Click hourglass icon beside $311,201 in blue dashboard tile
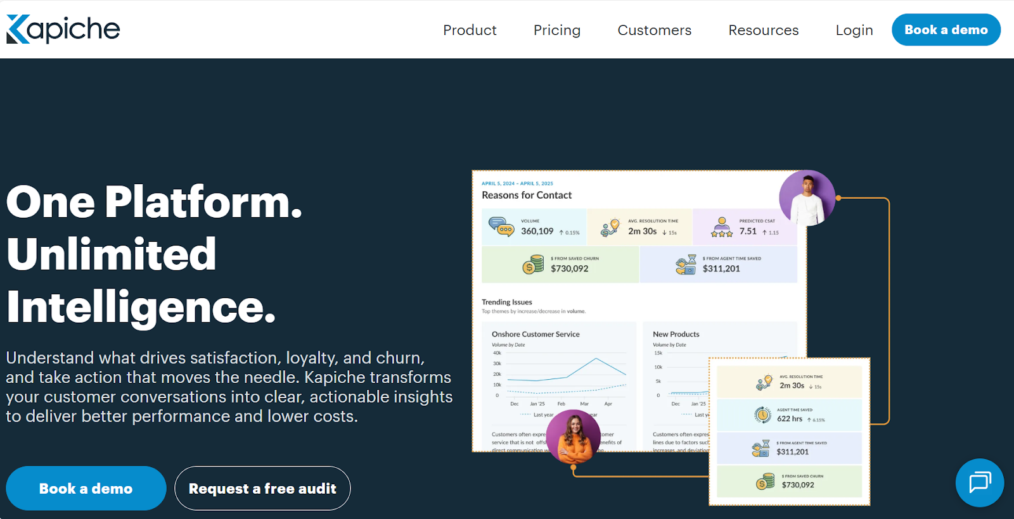 pyautogui.click(x=686, y=265)
